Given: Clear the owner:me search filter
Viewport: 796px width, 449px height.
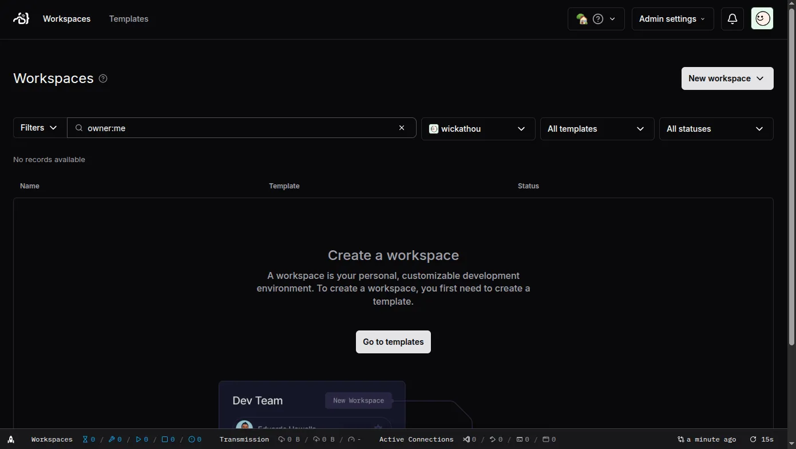Looking at the screenshot, I should coord(401,128).
